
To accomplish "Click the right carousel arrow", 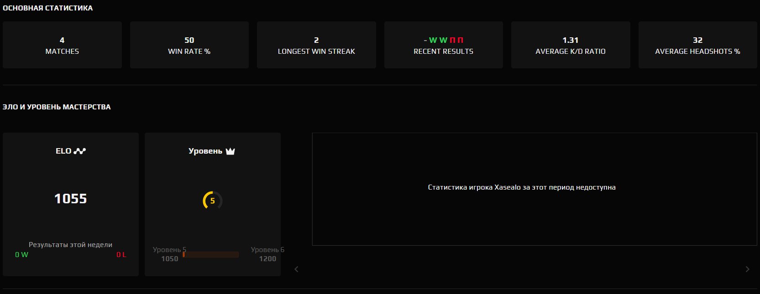I will (747, 269).
